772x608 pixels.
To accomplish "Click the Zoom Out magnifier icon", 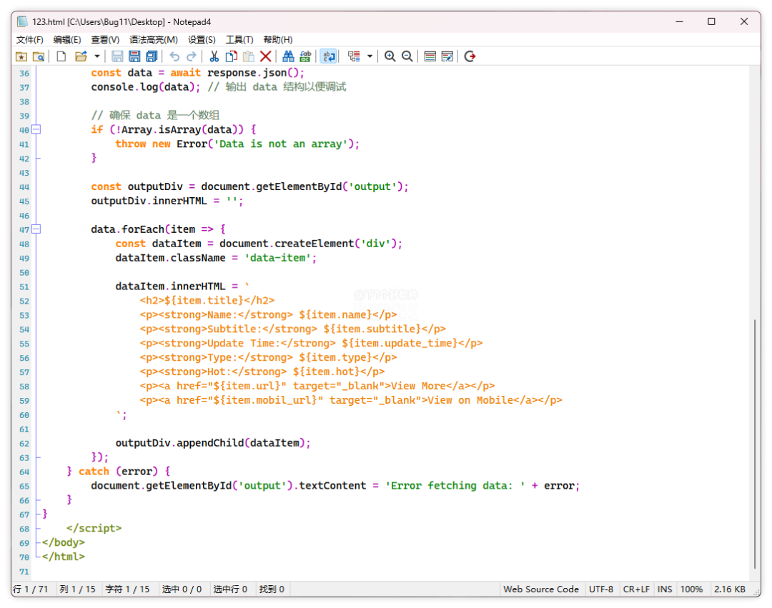I will click(407, 56).
